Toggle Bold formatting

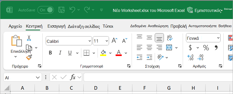[x=50, y=53]
